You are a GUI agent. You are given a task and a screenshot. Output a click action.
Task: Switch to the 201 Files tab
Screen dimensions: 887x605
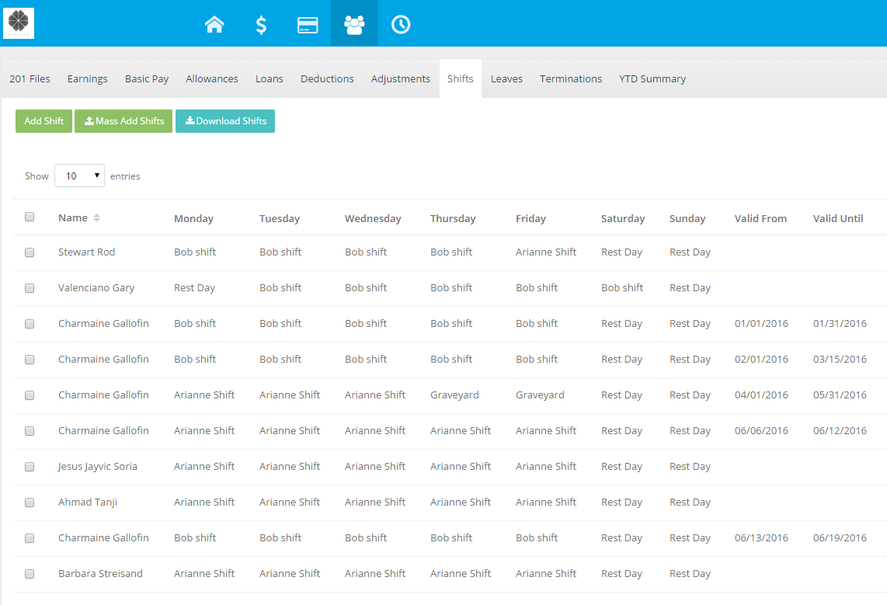point(30,78)
